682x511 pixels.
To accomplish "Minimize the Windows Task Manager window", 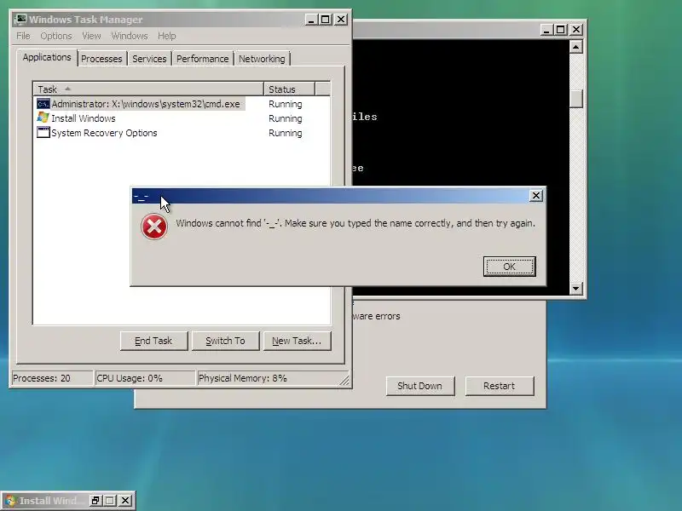I will point(311,20).
